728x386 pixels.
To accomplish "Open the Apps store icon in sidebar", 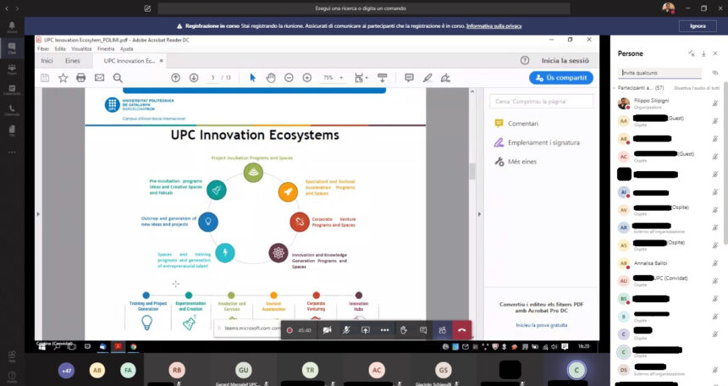I will [12, 356].
